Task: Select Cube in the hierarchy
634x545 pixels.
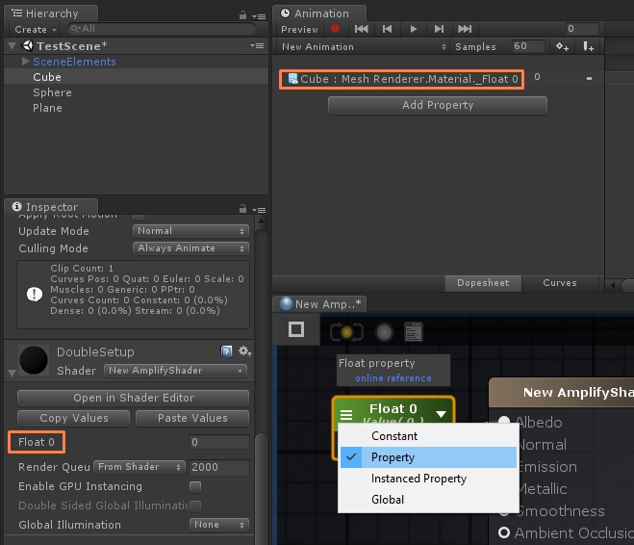Action: (x=137, y=77)
